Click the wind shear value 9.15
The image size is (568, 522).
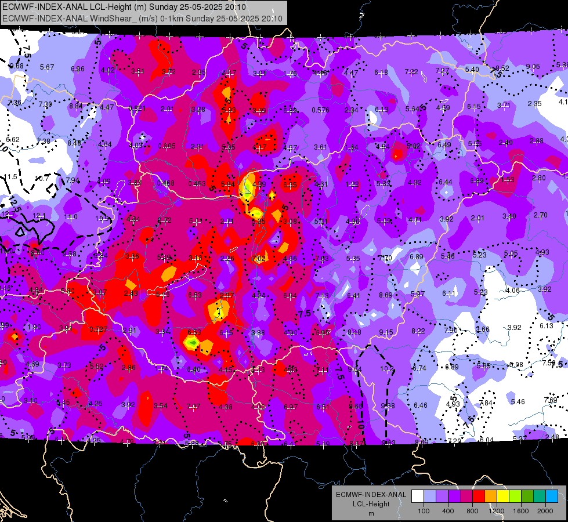(x=386, y=332)
